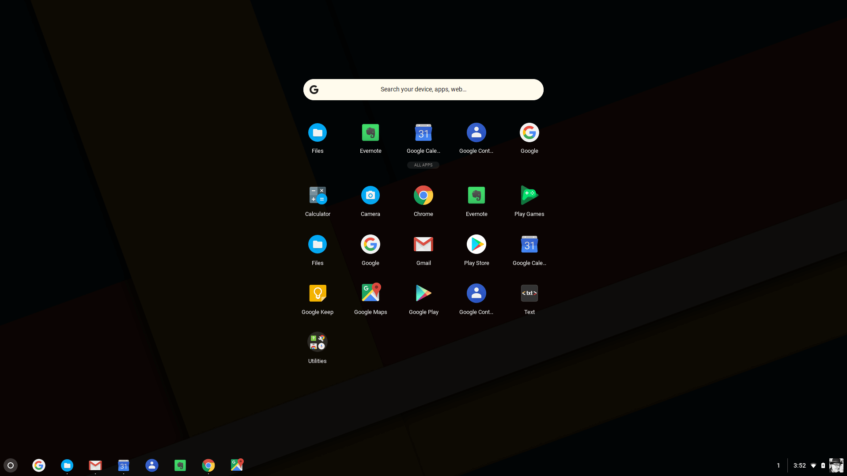The height and width of the screenshot is (476, 847).
Task: Open Files in the suggested apps row
Action: point(318,133)
